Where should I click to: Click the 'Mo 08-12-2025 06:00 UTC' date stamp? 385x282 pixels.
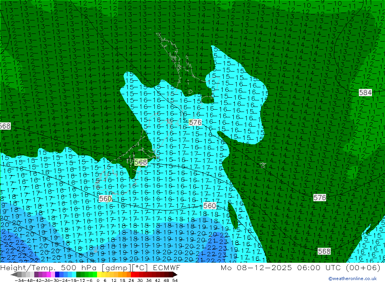(x=281, y=267)
